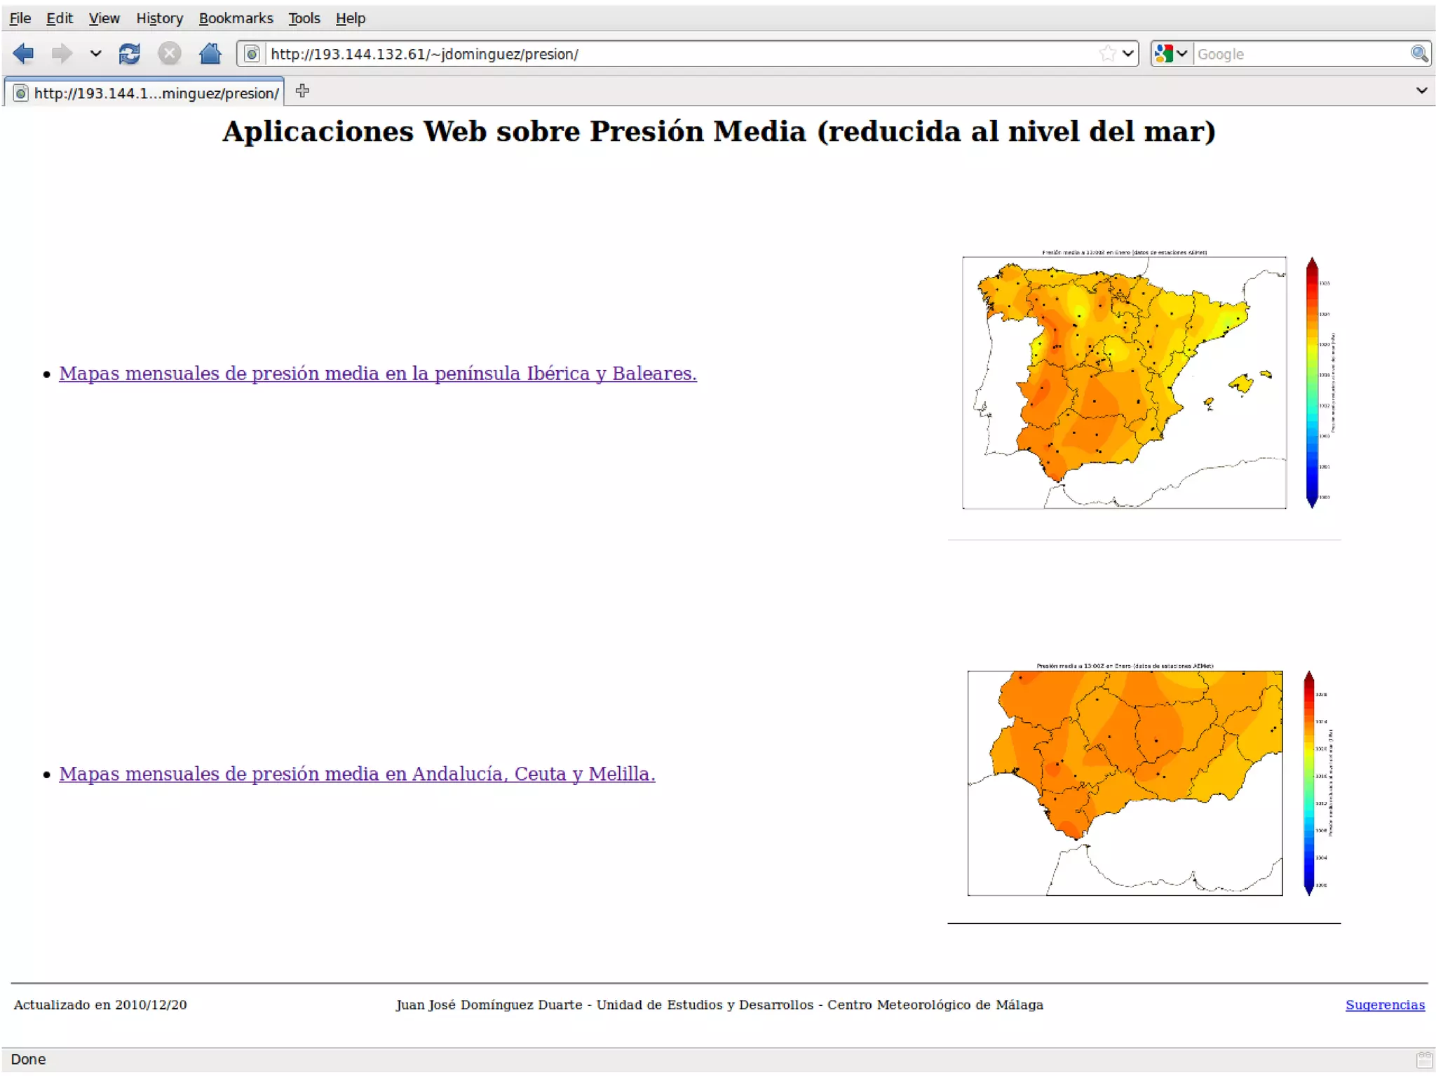Click the search magnifier icon
Viewport: 1436px width, 1076px height.
pos(1418,54)
